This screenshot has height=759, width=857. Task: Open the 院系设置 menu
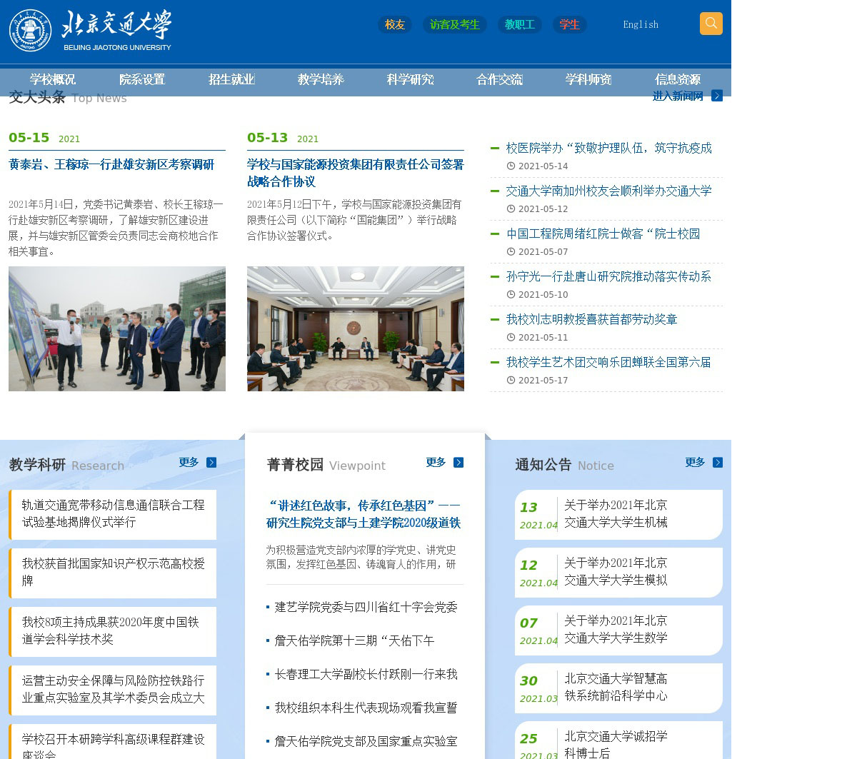coord(142,79)
